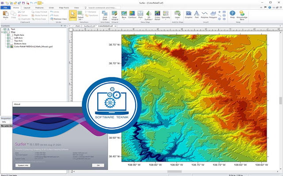This screenshot has height=176, width=283.
Task: Click the Paste icon in Clipboard group
Action: [x=6, y=14]
